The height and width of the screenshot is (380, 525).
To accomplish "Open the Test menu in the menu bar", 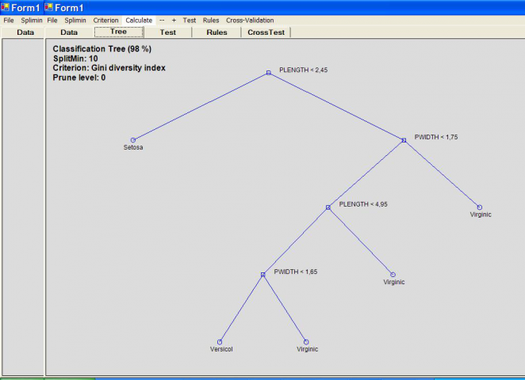I will coord(190,21).
